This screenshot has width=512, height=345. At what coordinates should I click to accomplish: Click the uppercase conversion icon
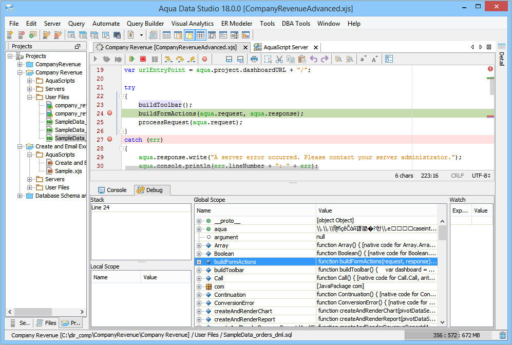tap(374, 59)
